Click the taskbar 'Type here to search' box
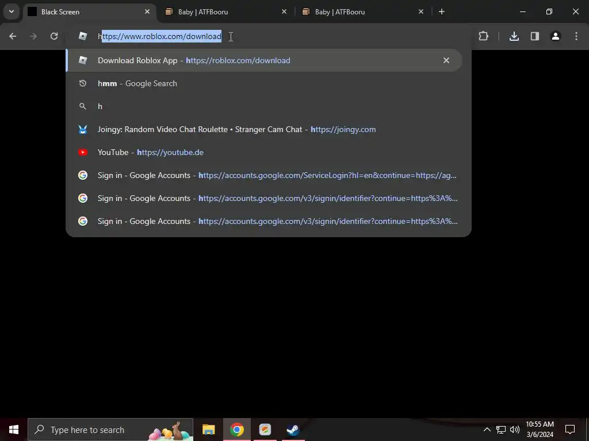 coord(110,430)
